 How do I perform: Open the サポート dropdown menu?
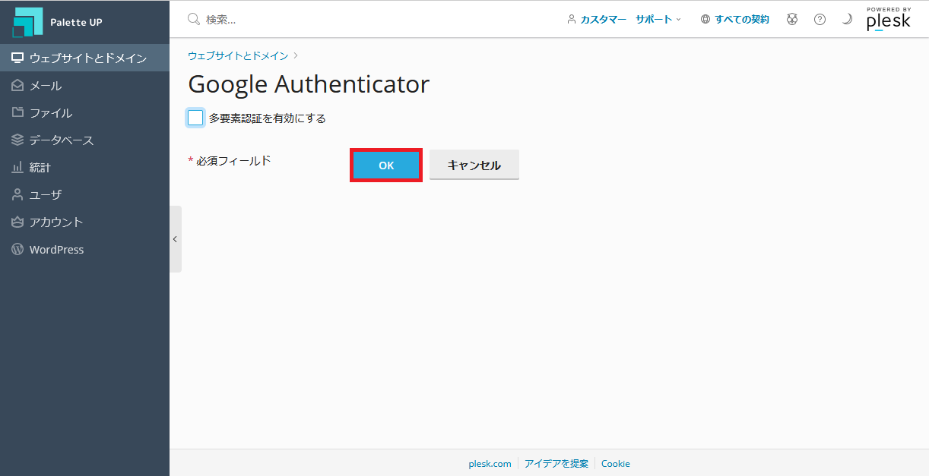658,19
